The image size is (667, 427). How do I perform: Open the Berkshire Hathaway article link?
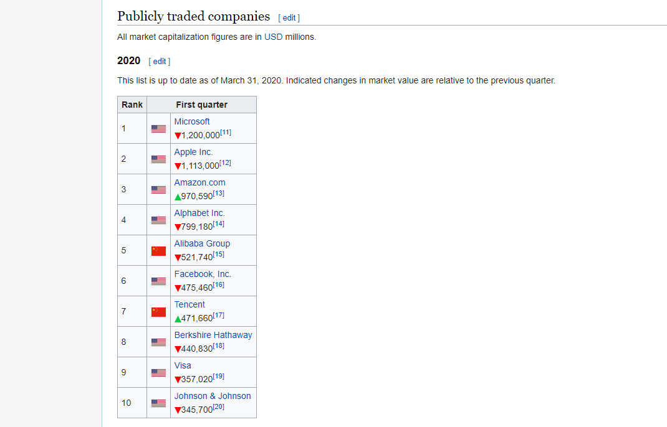213,335
